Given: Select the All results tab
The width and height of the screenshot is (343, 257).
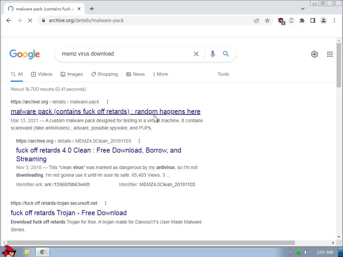Looking at the screenshot, I should [17, 74].
